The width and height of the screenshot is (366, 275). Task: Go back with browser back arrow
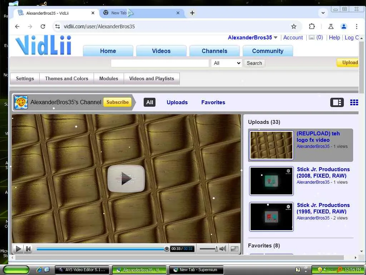click(x=17, y=26)
